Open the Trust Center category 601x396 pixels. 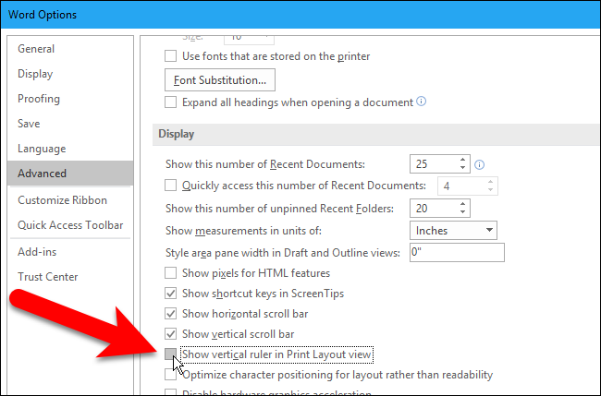point(47,277)
